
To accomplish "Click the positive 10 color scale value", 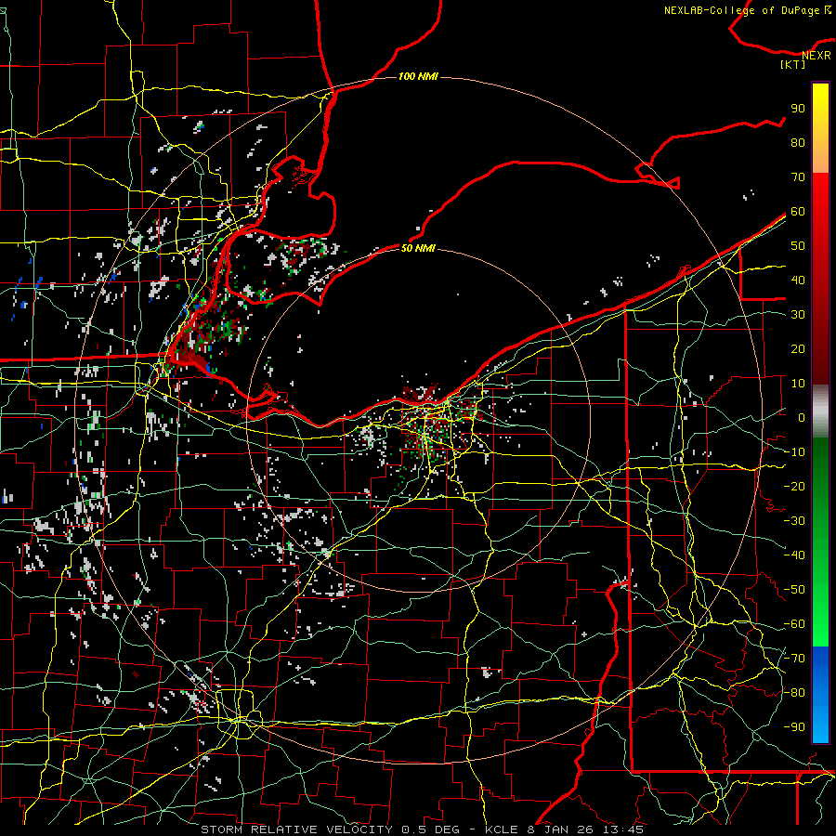I will point(798,384).
